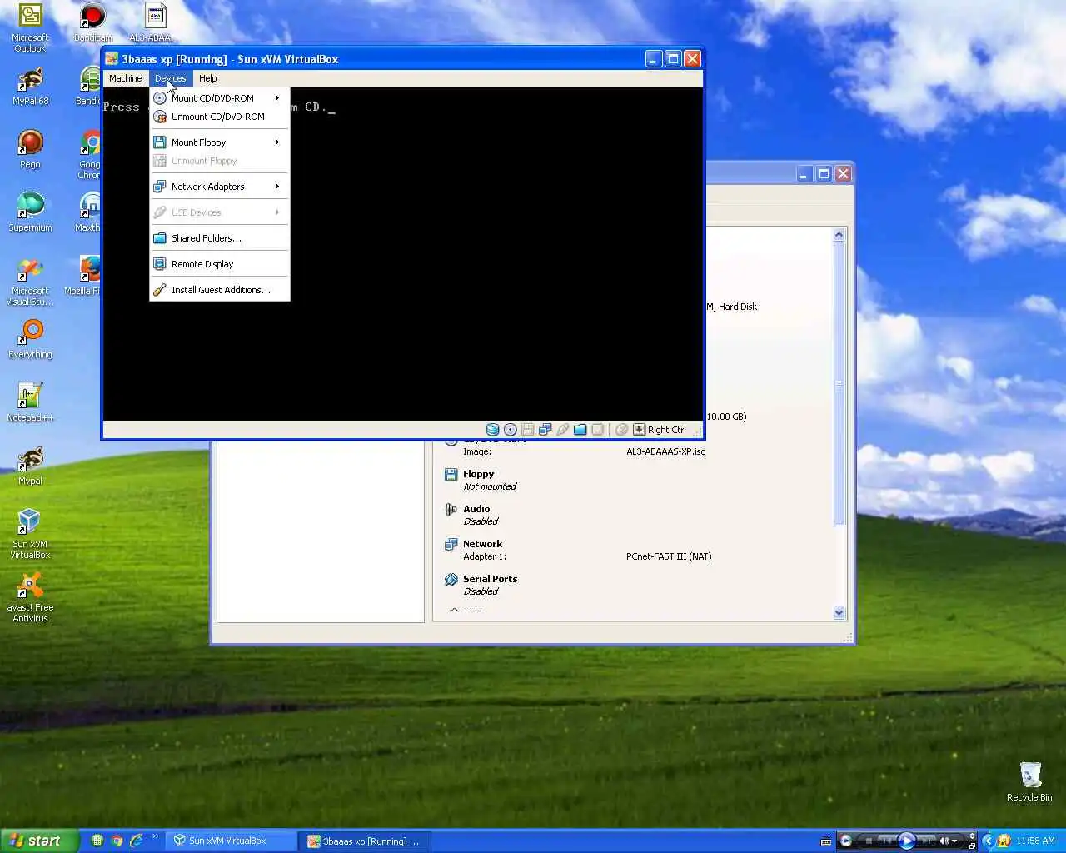Screen dimensions: 1066x853
Task: Expand hidden system tray icons
Action: coord(988,841)
